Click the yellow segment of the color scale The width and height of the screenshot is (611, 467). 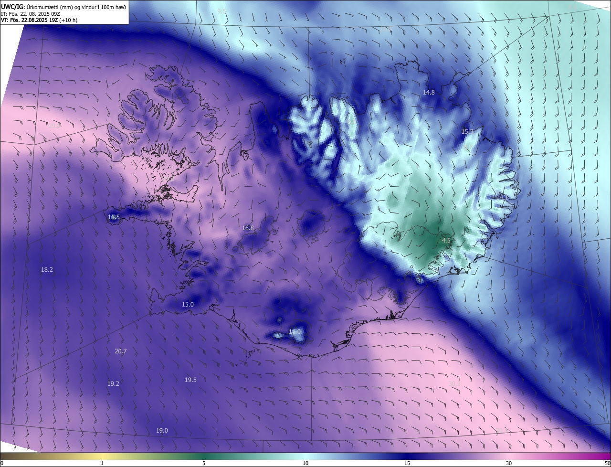point(102,456)
